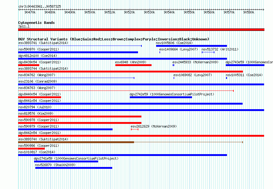Select the nsv526870 (Shaikh2009) blue bar
Image resolution: width=273 pixels, height=189 pixels.
74,168
